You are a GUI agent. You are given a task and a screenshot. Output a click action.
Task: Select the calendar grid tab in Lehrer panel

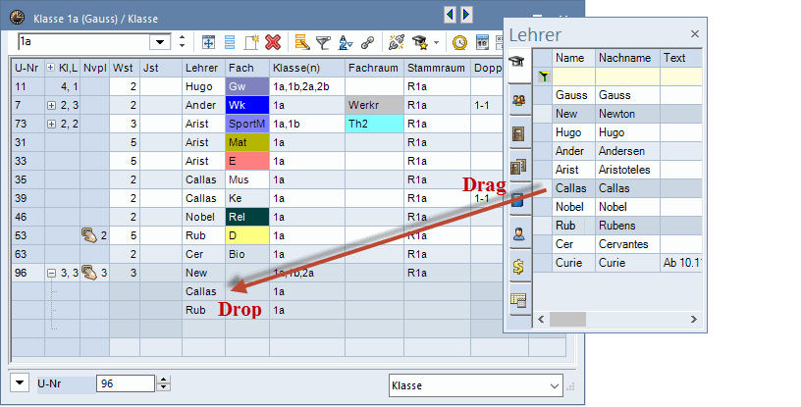coord(518,300)
